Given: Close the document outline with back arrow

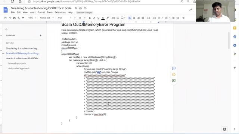Looking at the screenshot, I should 7,29.
